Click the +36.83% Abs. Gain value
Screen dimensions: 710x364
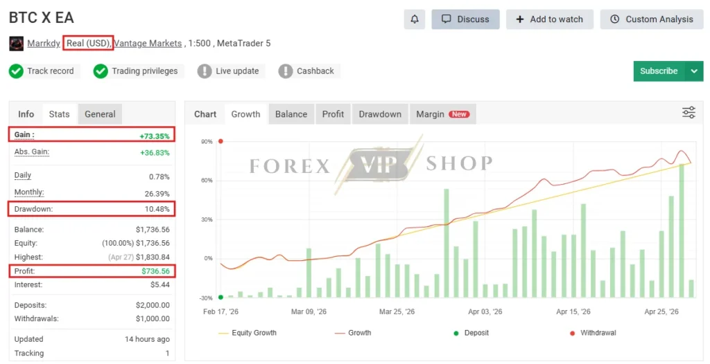click(155, 153)
